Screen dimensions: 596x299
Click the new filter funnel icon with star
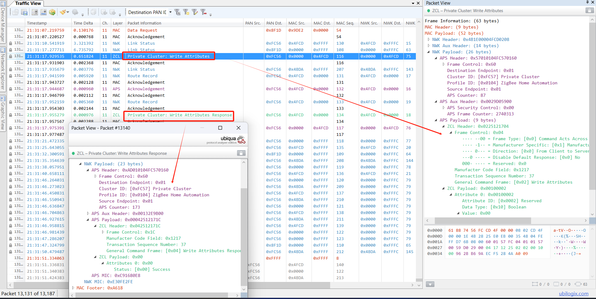[186, 12]
